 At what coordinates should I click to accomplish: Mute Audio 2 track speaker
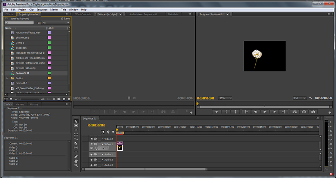coord(92,160)
